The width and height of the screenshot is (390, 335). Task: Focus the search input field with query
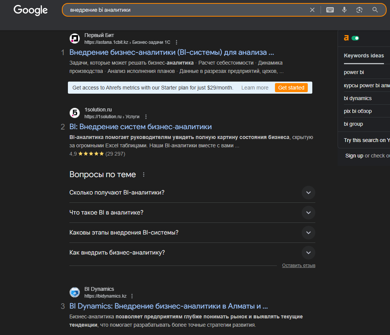pos(187,10)
